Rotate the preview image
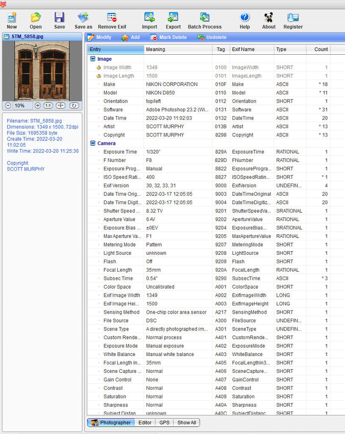 [x=74, y=106]
